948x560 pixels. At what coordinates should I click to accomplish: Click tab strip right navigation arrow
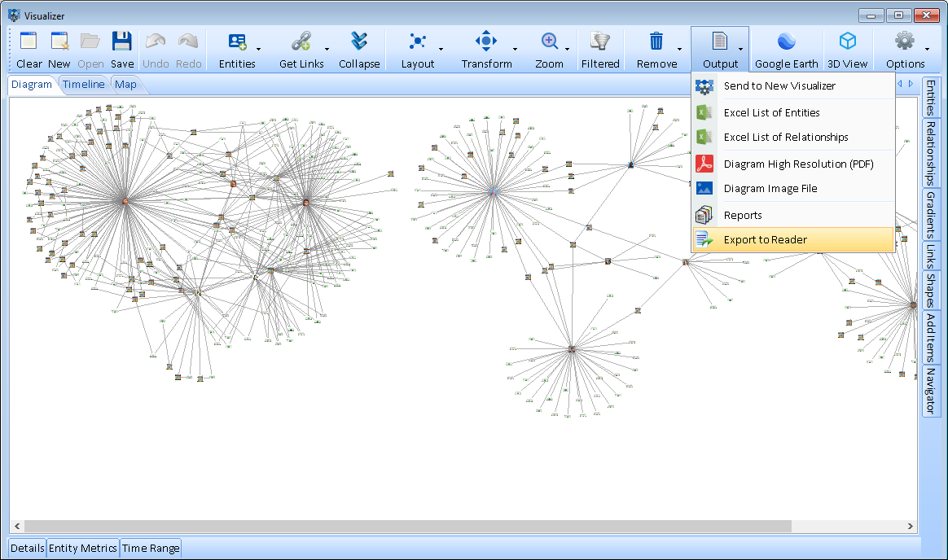[x=911, y=84]
